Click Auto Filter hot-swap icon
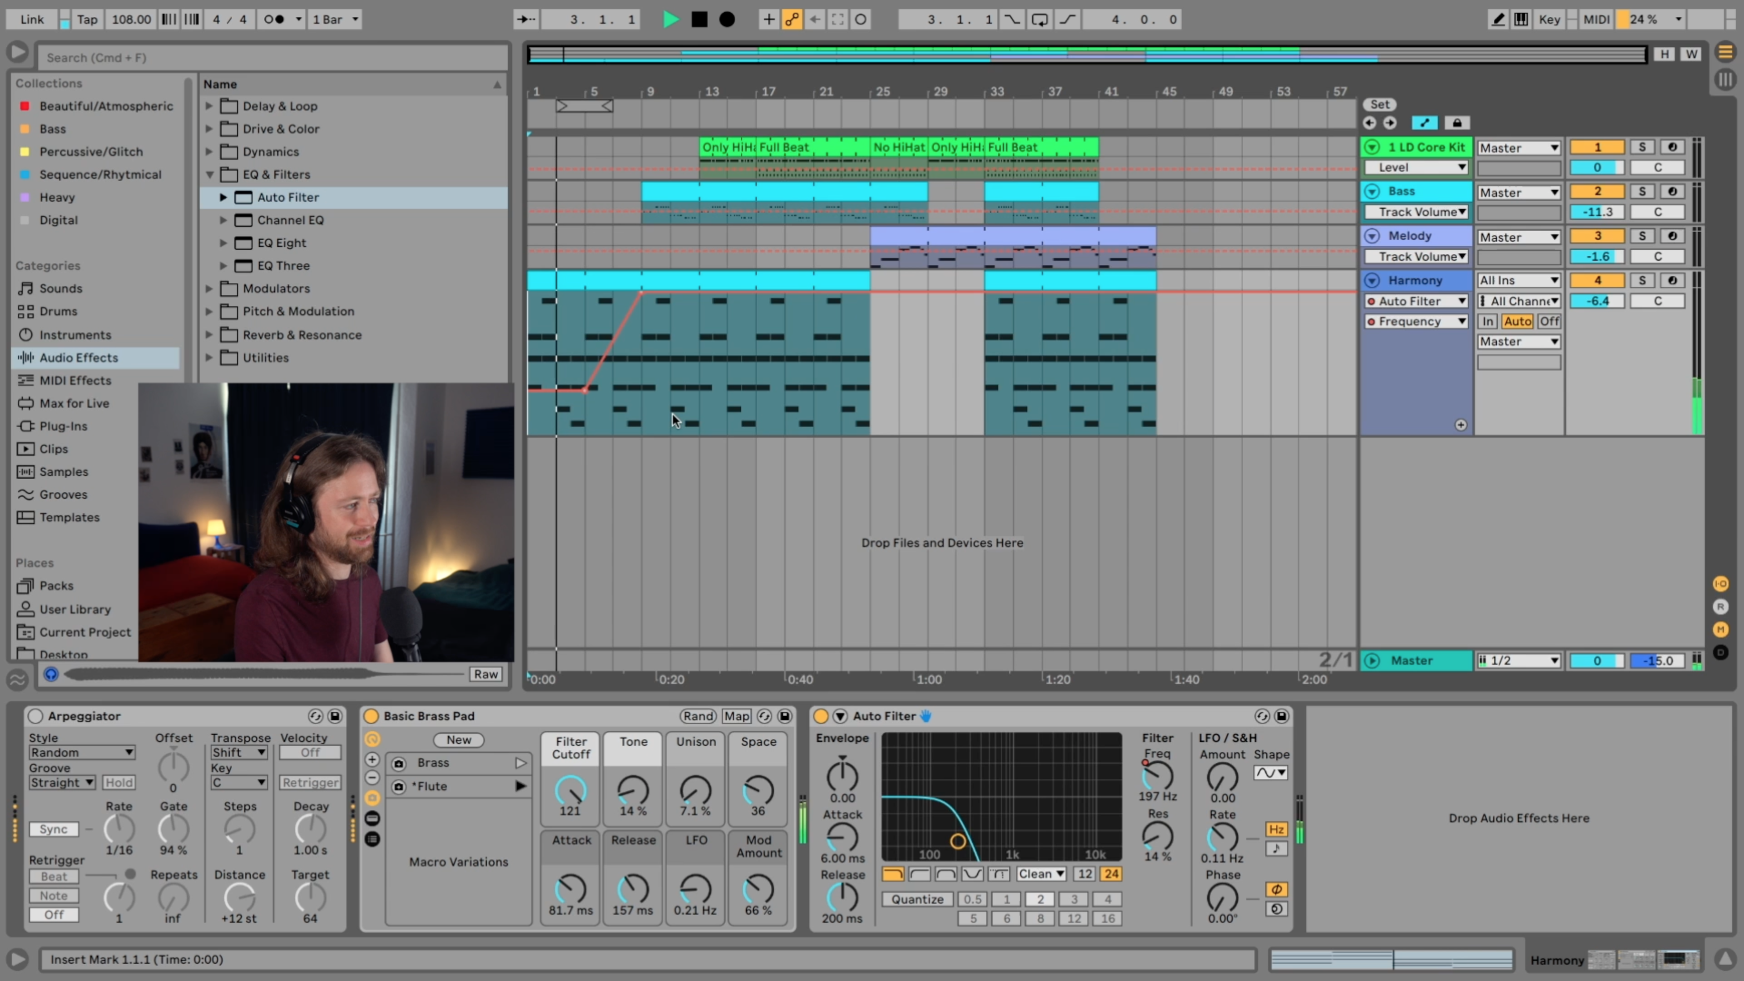This screenshot has height=981, width=1744. (1262, 716)
